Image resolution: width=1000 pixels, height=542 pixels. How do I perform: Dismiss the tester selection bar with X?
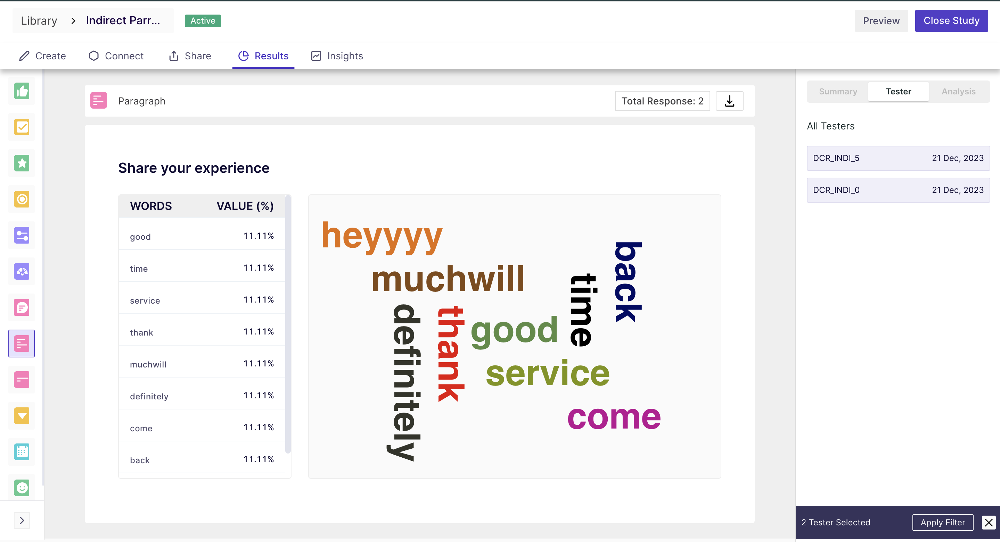point(988,522)
